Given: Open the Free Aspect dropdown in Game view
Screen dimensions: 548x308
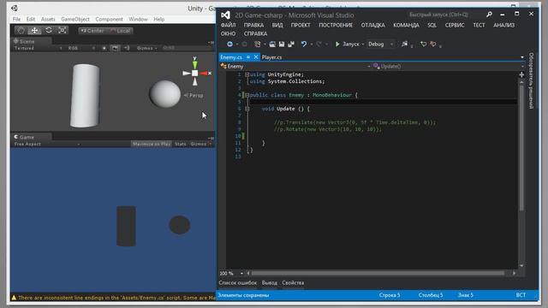Looking at the screenshot, I should tap(47, 144).
